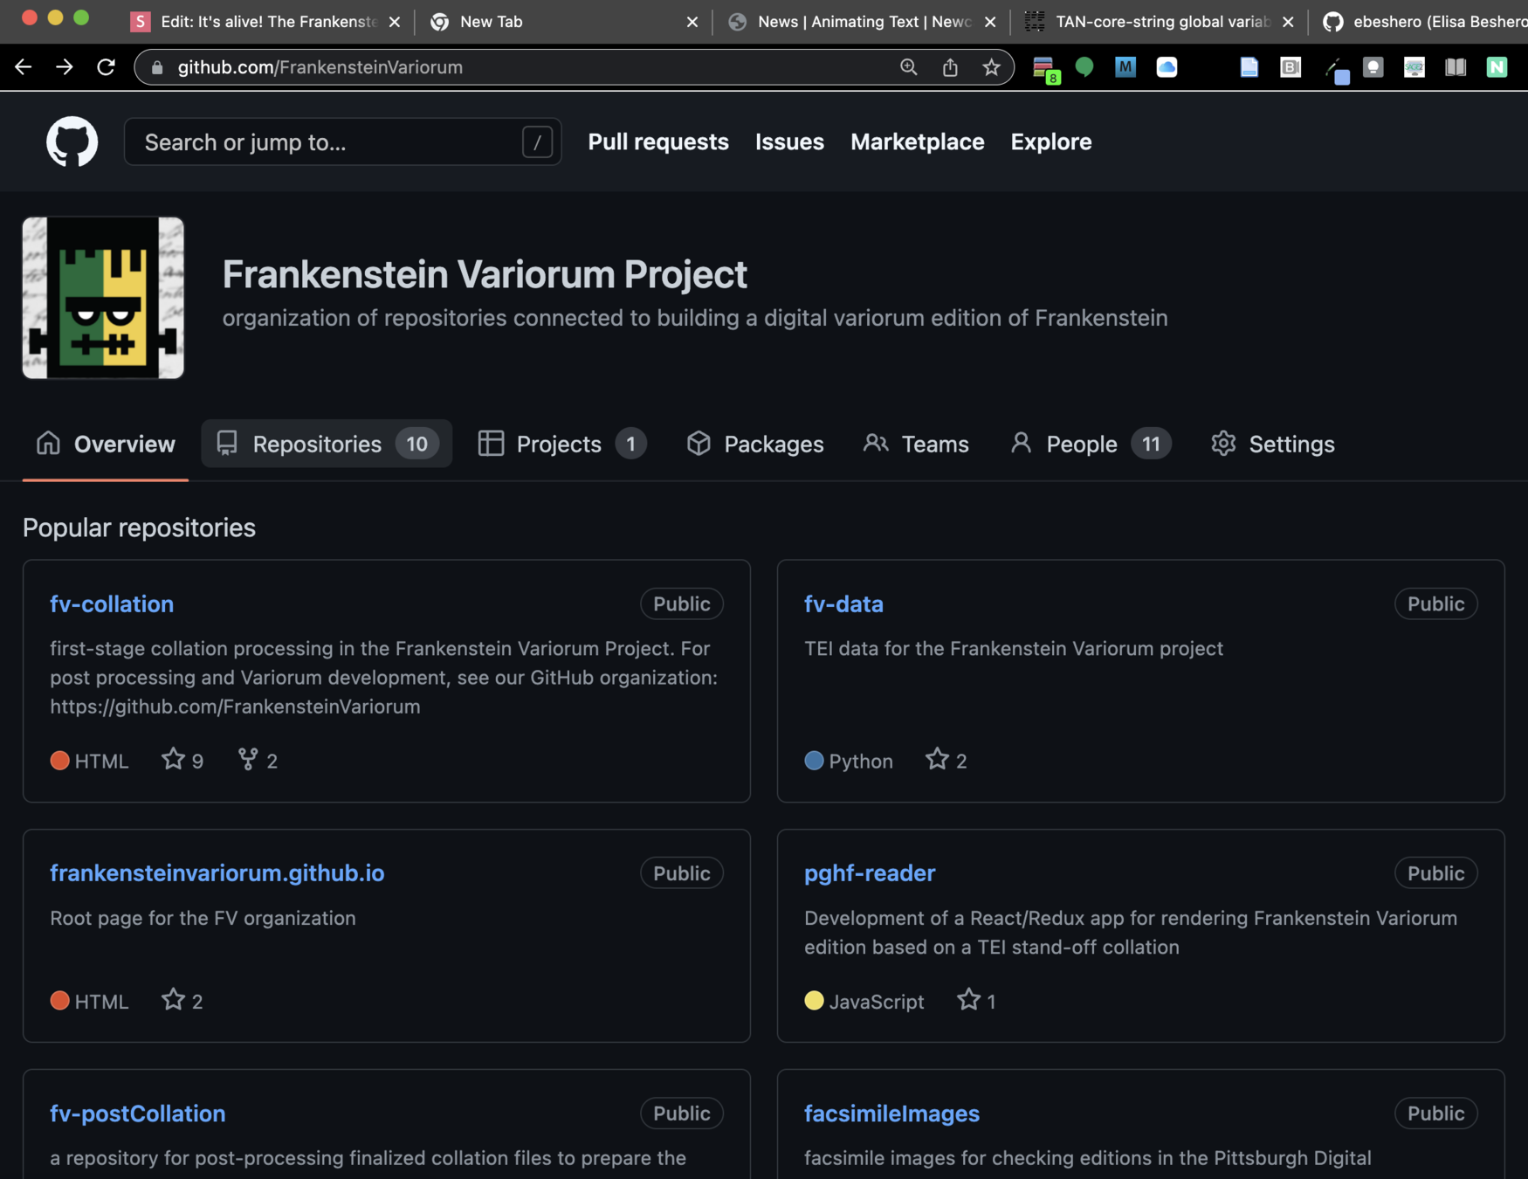Click the green N extension icon
Viewport: 1528px width, 1179px height.
point(1497,67)
